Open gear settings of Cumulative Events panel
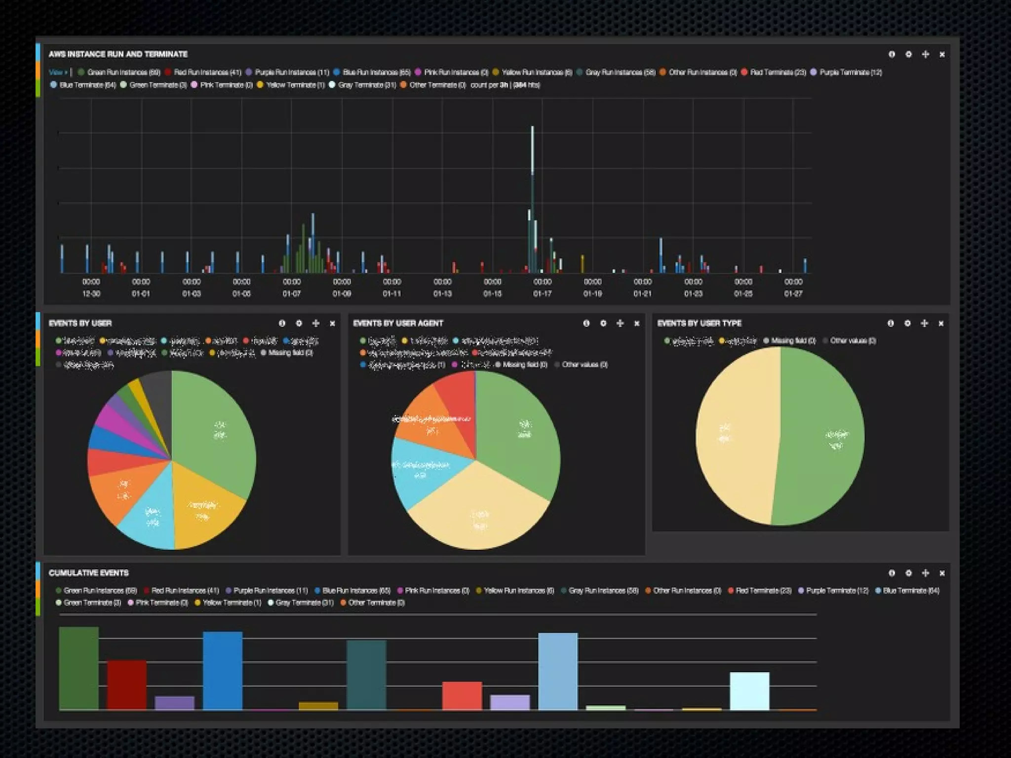The height and width of the screenshot is (758, 1011). [908, 573]
